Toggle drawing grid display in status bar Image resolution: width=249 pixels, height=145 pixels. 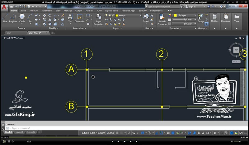click(117, 133)
